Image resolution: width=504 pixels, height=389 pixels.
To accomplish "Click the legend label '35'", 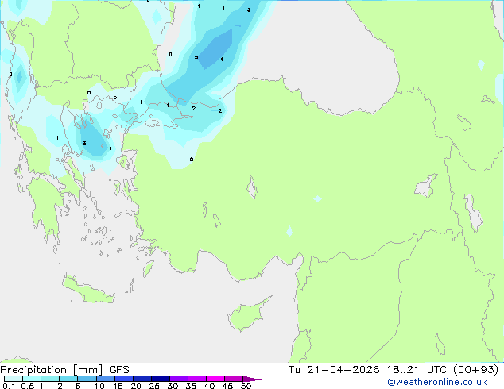I will click(x=191, y=386).
